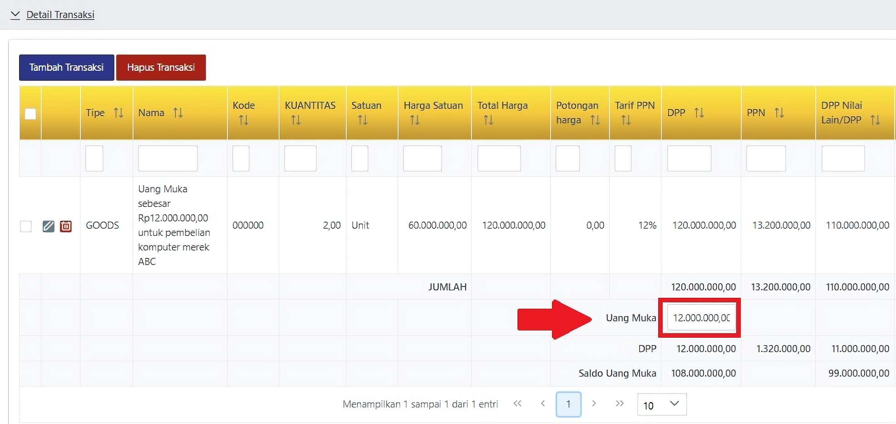Image resolution: width=896 pixels, height=424 pixels.
Task: Click the Nama column filter box
Action: pos(167,158)
